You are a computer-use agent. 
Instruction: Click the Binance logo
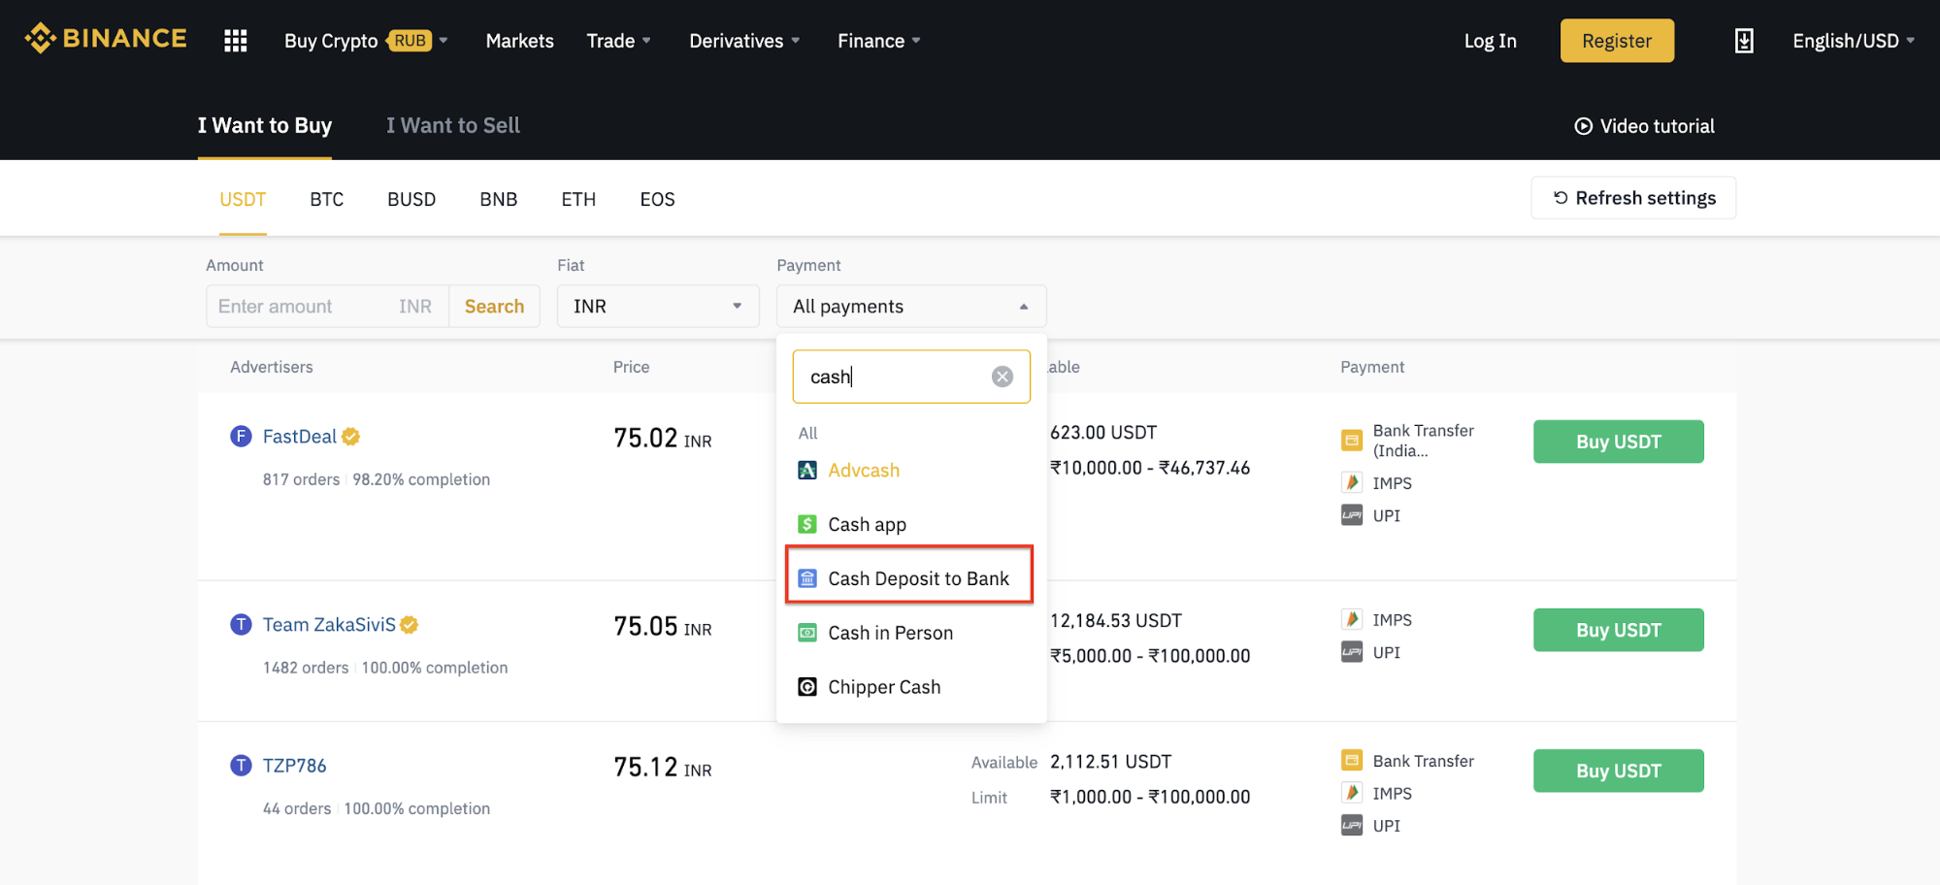coord(106,39)
